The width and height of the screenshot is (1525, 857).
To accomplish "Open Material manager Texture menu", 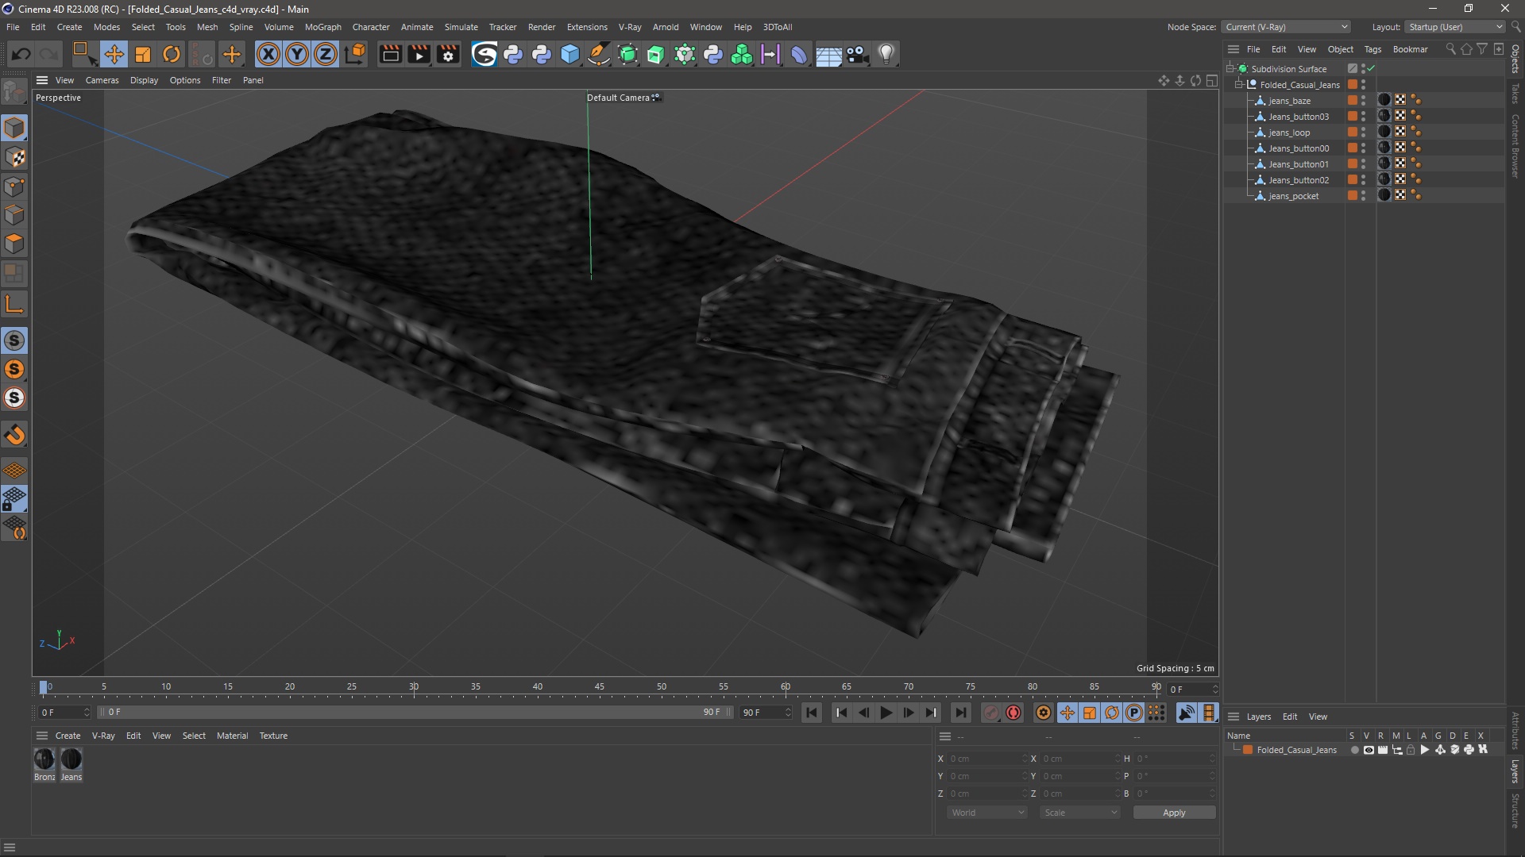I will point(273,736).
